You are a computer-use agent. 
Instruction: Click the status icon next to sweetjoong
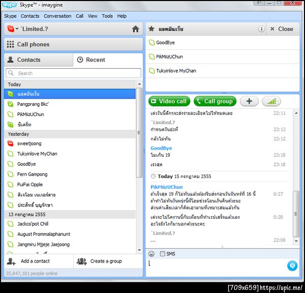click(10, 143)
